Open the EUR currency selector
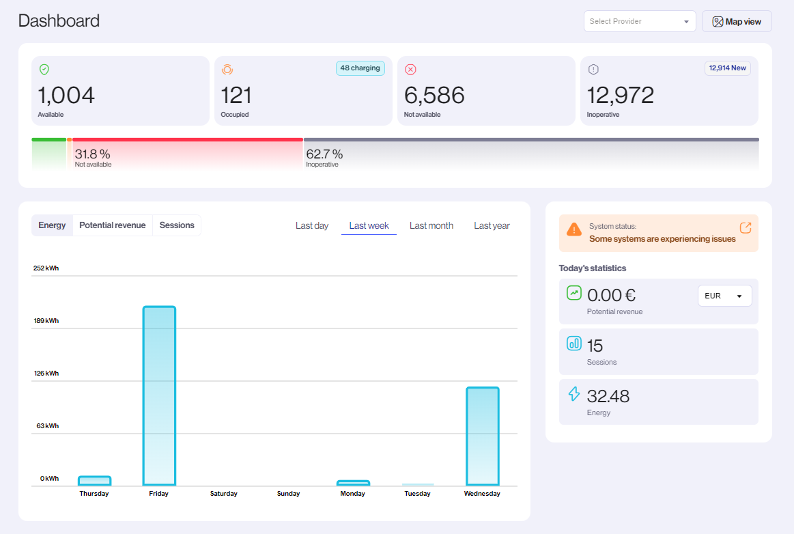794x534 pixels. pos(724,295)
